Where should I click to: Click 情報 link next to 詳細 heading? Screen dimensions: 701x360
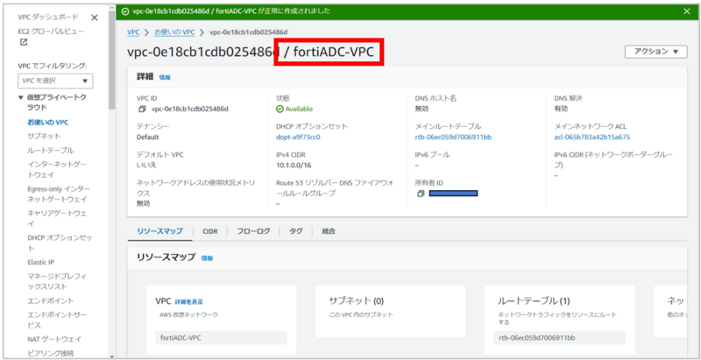point(165,77)
